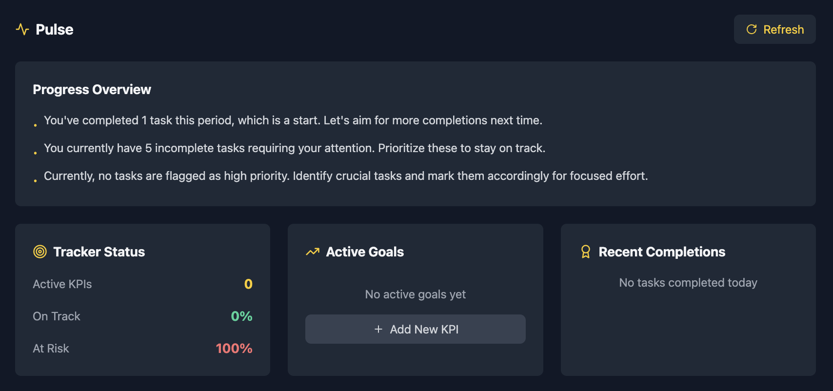Image resolution: width=833 pixels, height=391 pixels.
Task: Click the Recent Completions heading
Action: (x=662, y=252)
